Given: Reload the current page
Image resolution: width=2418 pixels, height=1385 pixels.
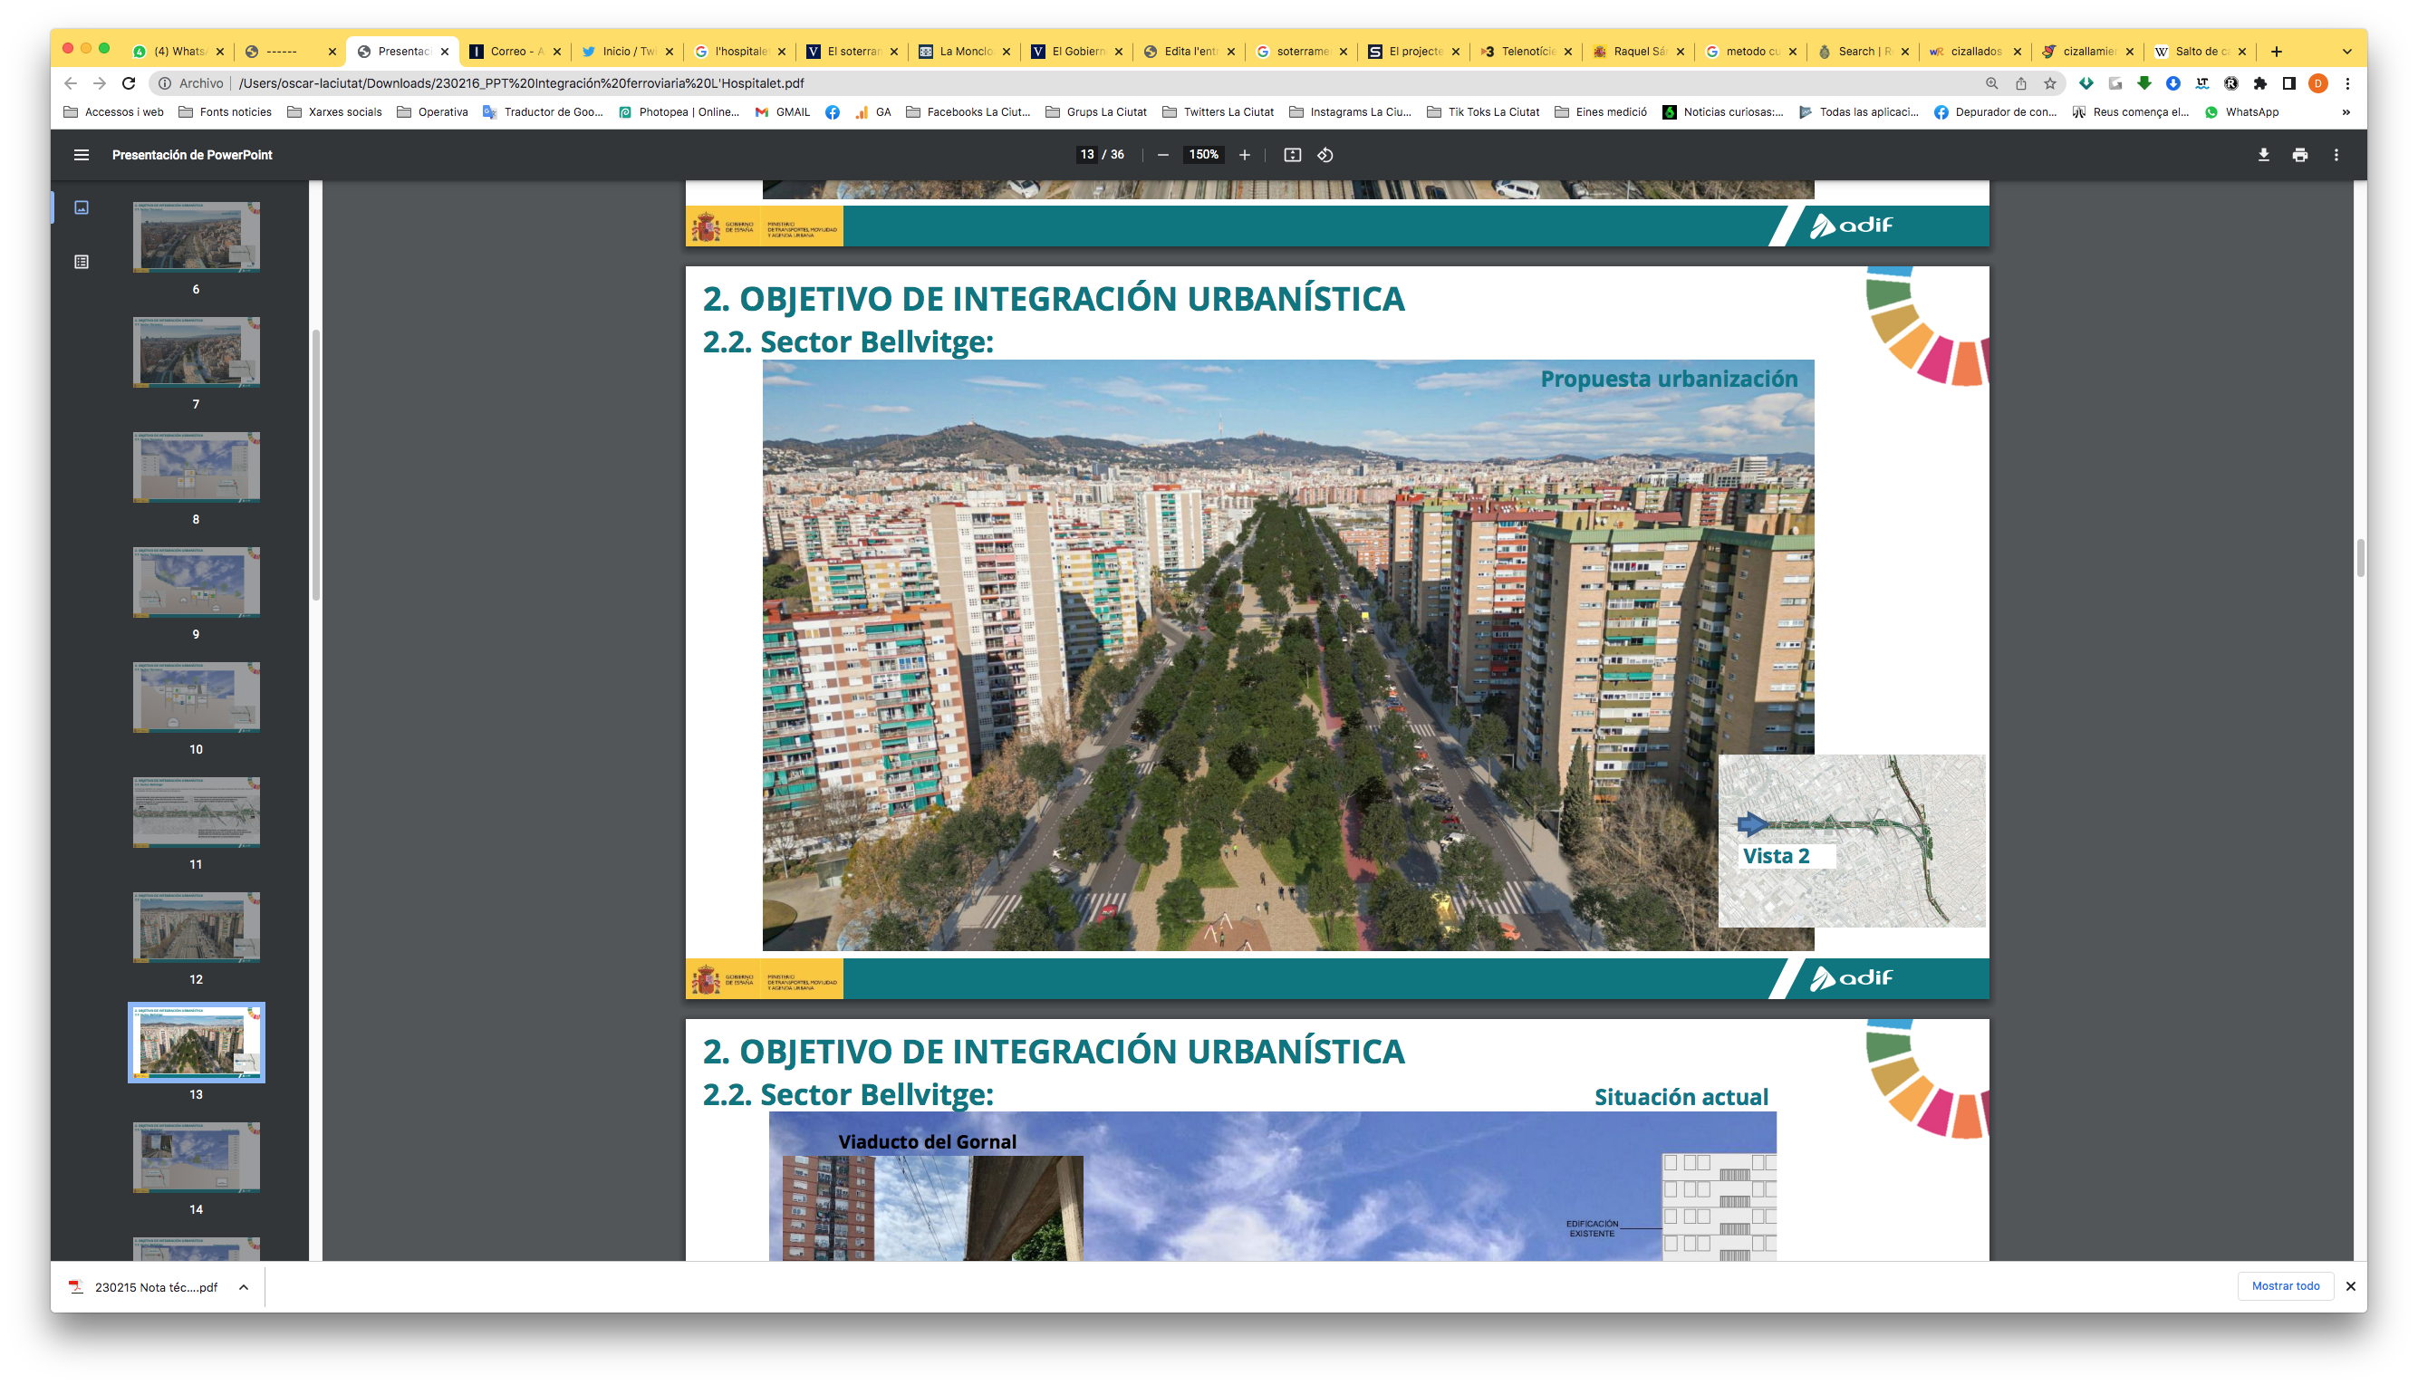Looking at the screenshot, I should click(130, 83).
